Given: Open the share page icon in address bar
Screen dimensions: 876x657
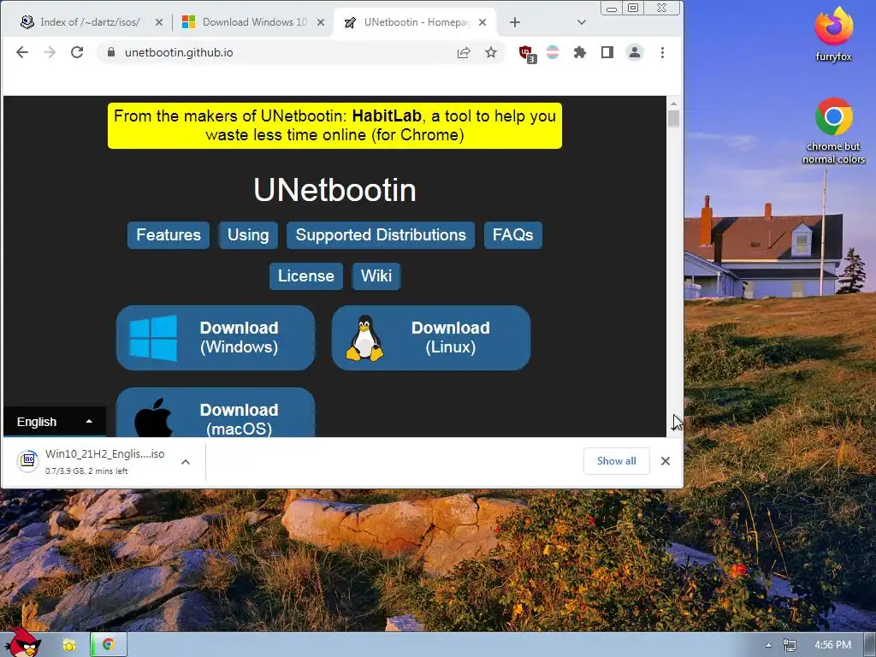Looking at the screenshot, I should [464, 52].
